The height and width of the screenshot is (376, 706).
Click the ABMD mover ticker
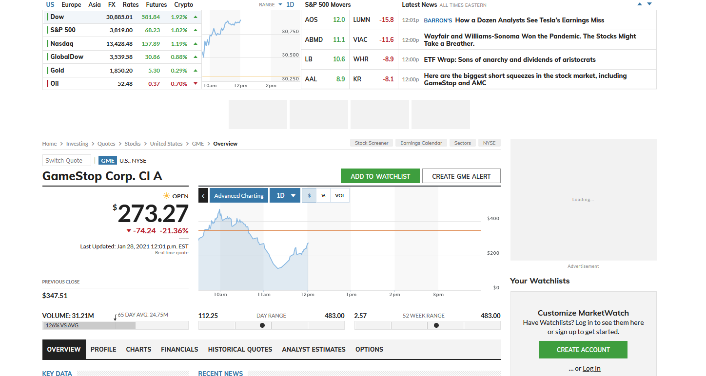click(314, 39)
